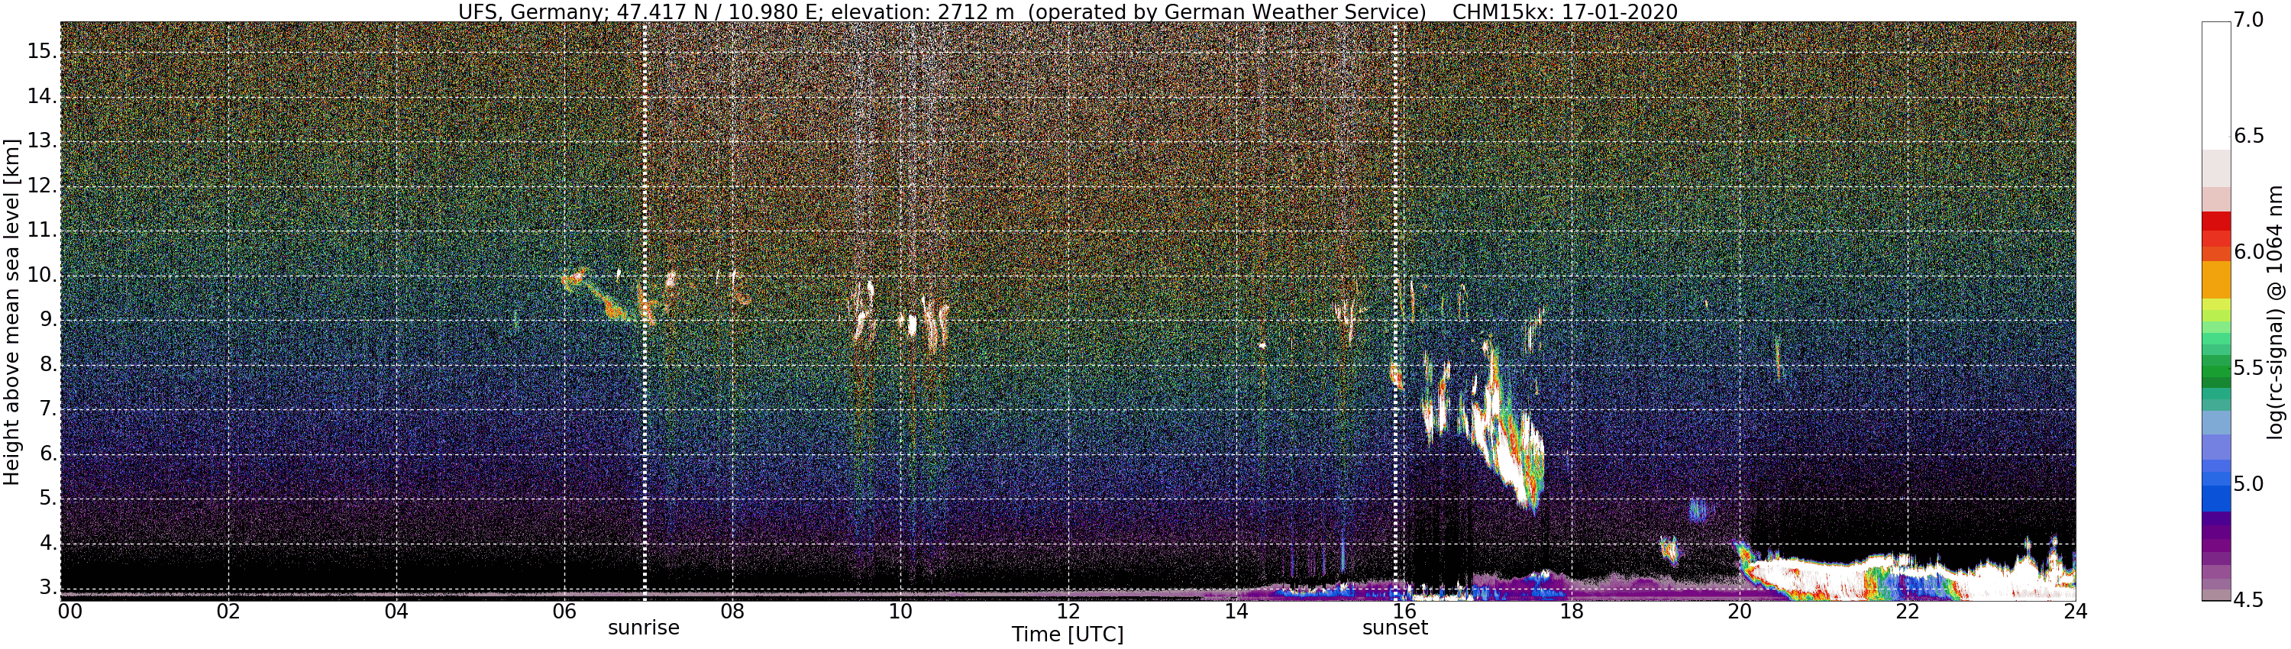Click the '02' time tick label
The height and width of the screenshot is (649, 2291).
(x=228, y=611)
